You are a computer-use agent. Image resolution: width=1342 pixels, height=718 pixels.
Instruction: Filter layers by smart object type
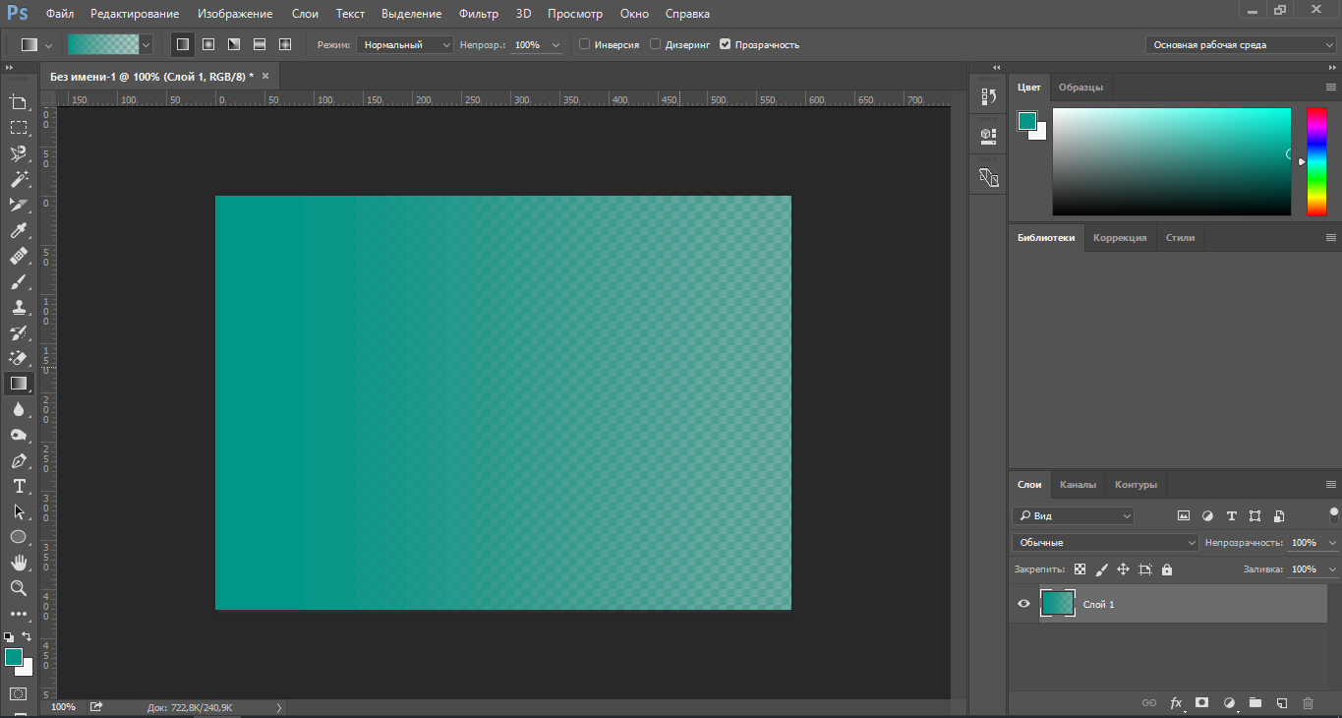[x=1279, y=515]
